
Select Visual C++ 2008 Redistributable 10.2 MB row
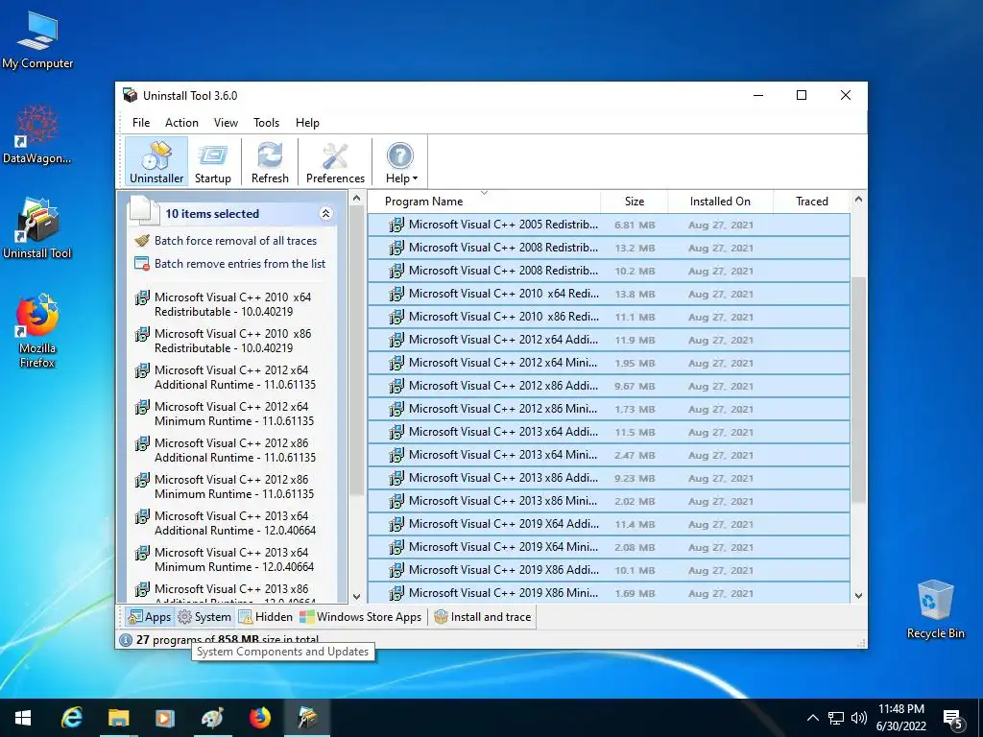click(609, 271)
